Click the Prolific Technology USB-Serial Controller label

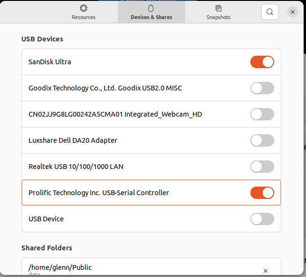99,193
